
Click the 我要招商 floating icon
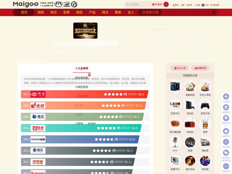pyautogui.click(x=226, y=107)
